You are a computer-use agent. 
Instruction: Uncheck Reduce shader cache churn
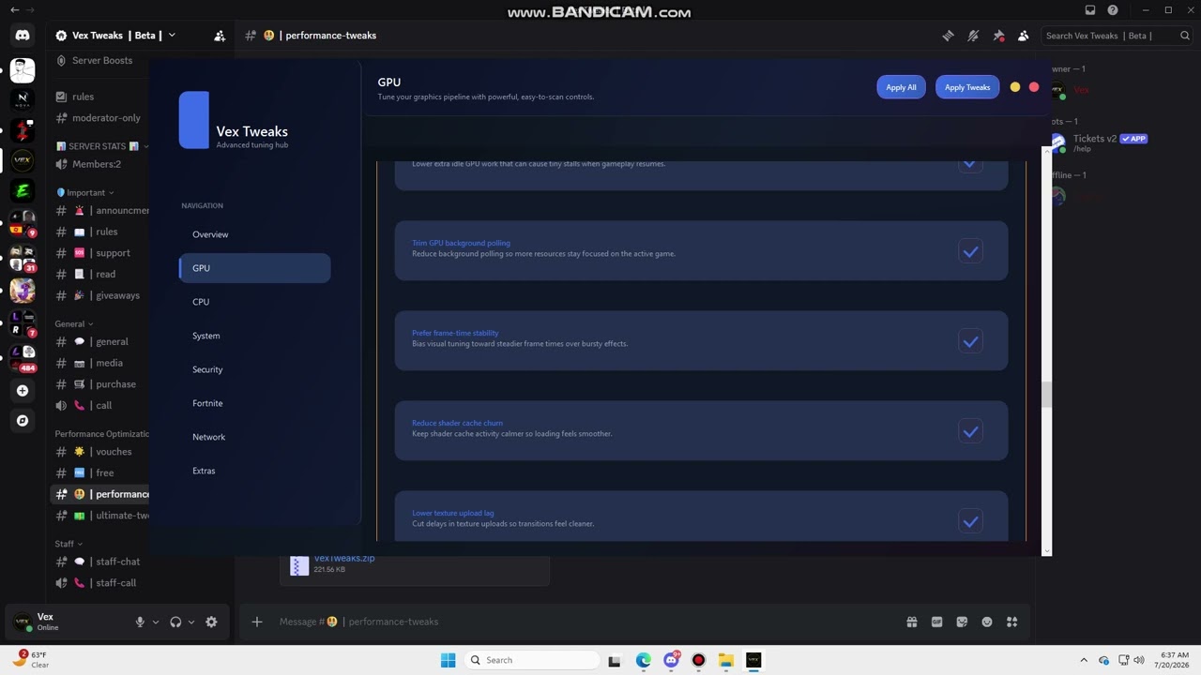tap(970, 431)
